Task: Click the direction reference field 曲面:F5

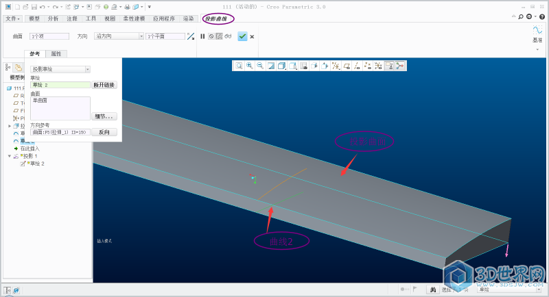Action: pyautogui.click(x=60, y=132)
